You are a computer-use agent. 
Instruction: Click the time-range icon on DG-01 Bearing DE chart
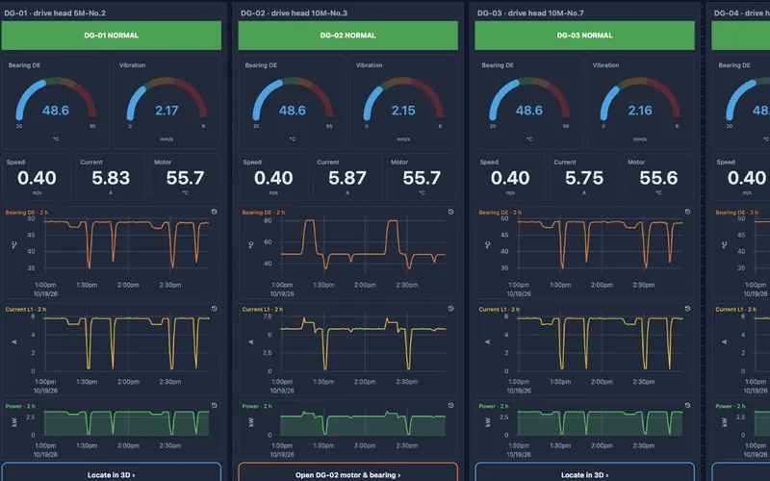[x=214, y=212]
